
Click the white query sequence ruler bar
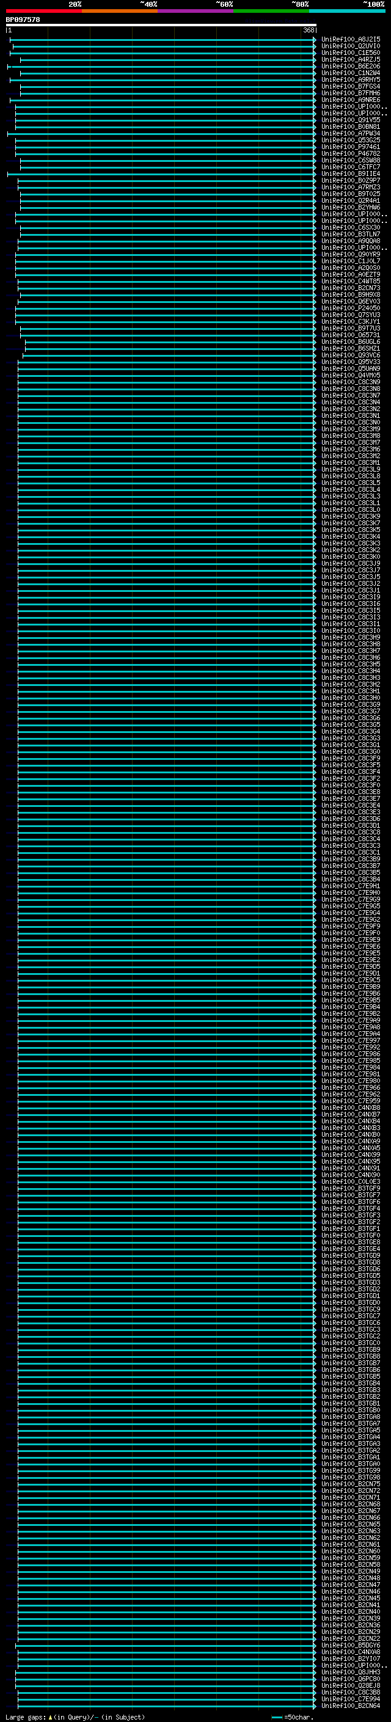pyautogui.click(x=161, y=24)
